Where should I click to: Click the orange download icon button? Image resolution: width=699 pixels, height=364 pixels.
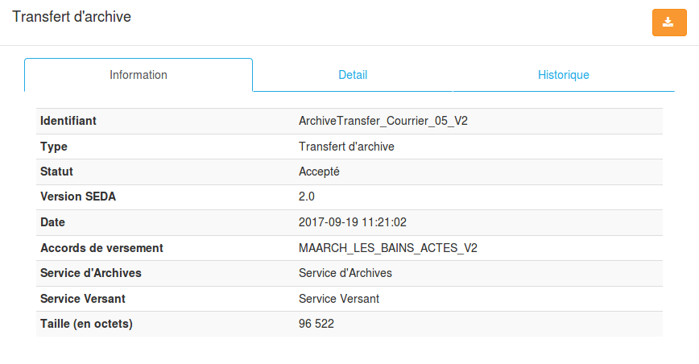click(669, 23)
